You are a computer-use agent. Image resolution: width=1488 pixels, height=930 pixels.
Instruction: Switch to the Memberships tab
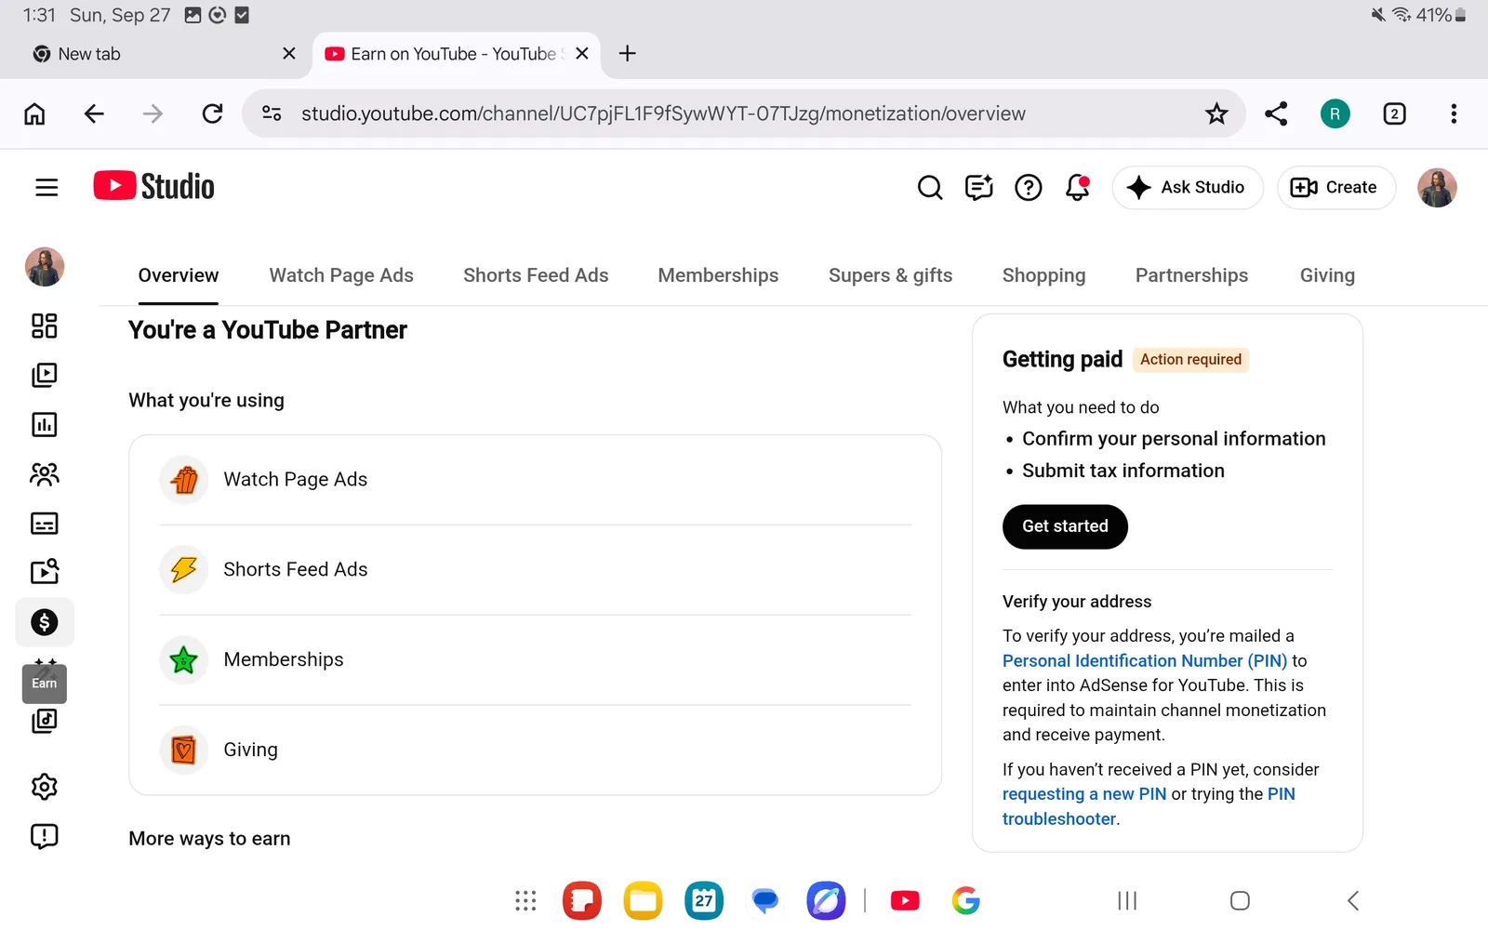pos(718,275)
